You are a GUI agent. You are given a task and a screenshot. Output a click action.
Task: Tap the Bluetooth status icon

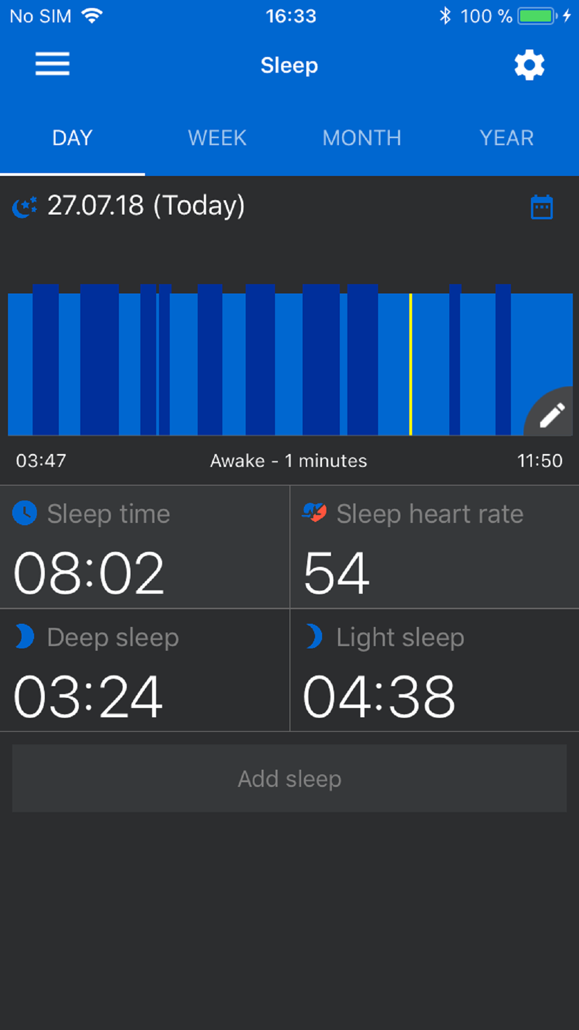(x=445, y=16)
